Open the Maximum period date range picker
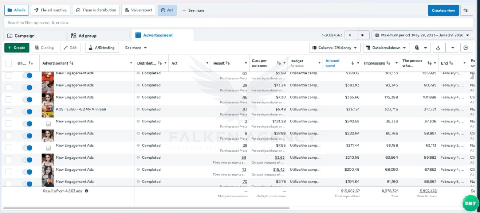480x213 pixels. click(422, 35)
